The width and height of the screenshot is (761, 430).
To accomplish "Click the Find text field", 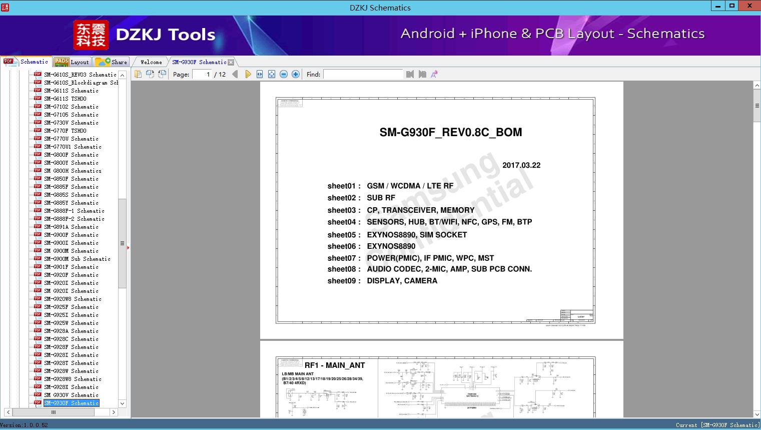I will click(363, 74).
